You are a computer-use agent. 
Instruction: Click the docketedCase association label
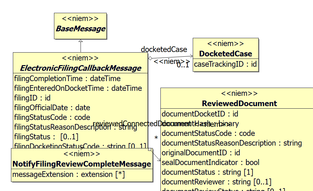[x=164, y=49]
